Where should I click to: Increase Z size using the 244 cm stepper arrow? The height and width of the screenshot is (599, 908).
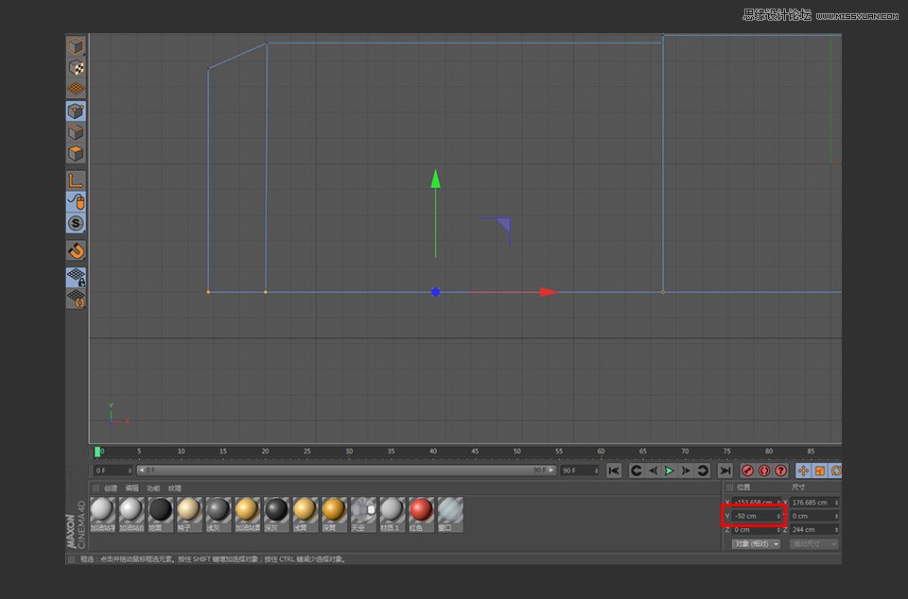[836, 529]
